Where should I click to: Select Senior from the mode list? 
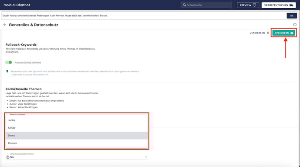point(77,128)
